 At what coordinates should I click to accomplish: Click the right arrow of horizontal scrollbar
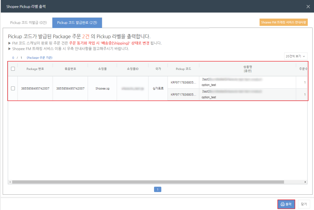305,182
